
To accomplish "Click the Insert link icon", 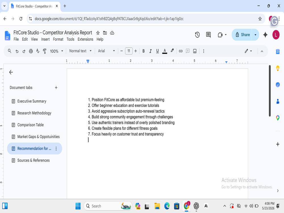I will coord(181,51).
